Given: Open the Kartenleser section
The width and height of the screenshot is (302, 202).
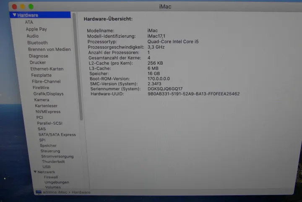Looking at the screenshot, I should pos(46,106).
